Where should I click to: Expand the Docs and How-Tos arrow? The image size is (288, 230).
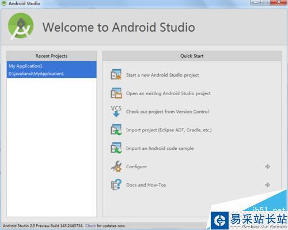(267, 185)
